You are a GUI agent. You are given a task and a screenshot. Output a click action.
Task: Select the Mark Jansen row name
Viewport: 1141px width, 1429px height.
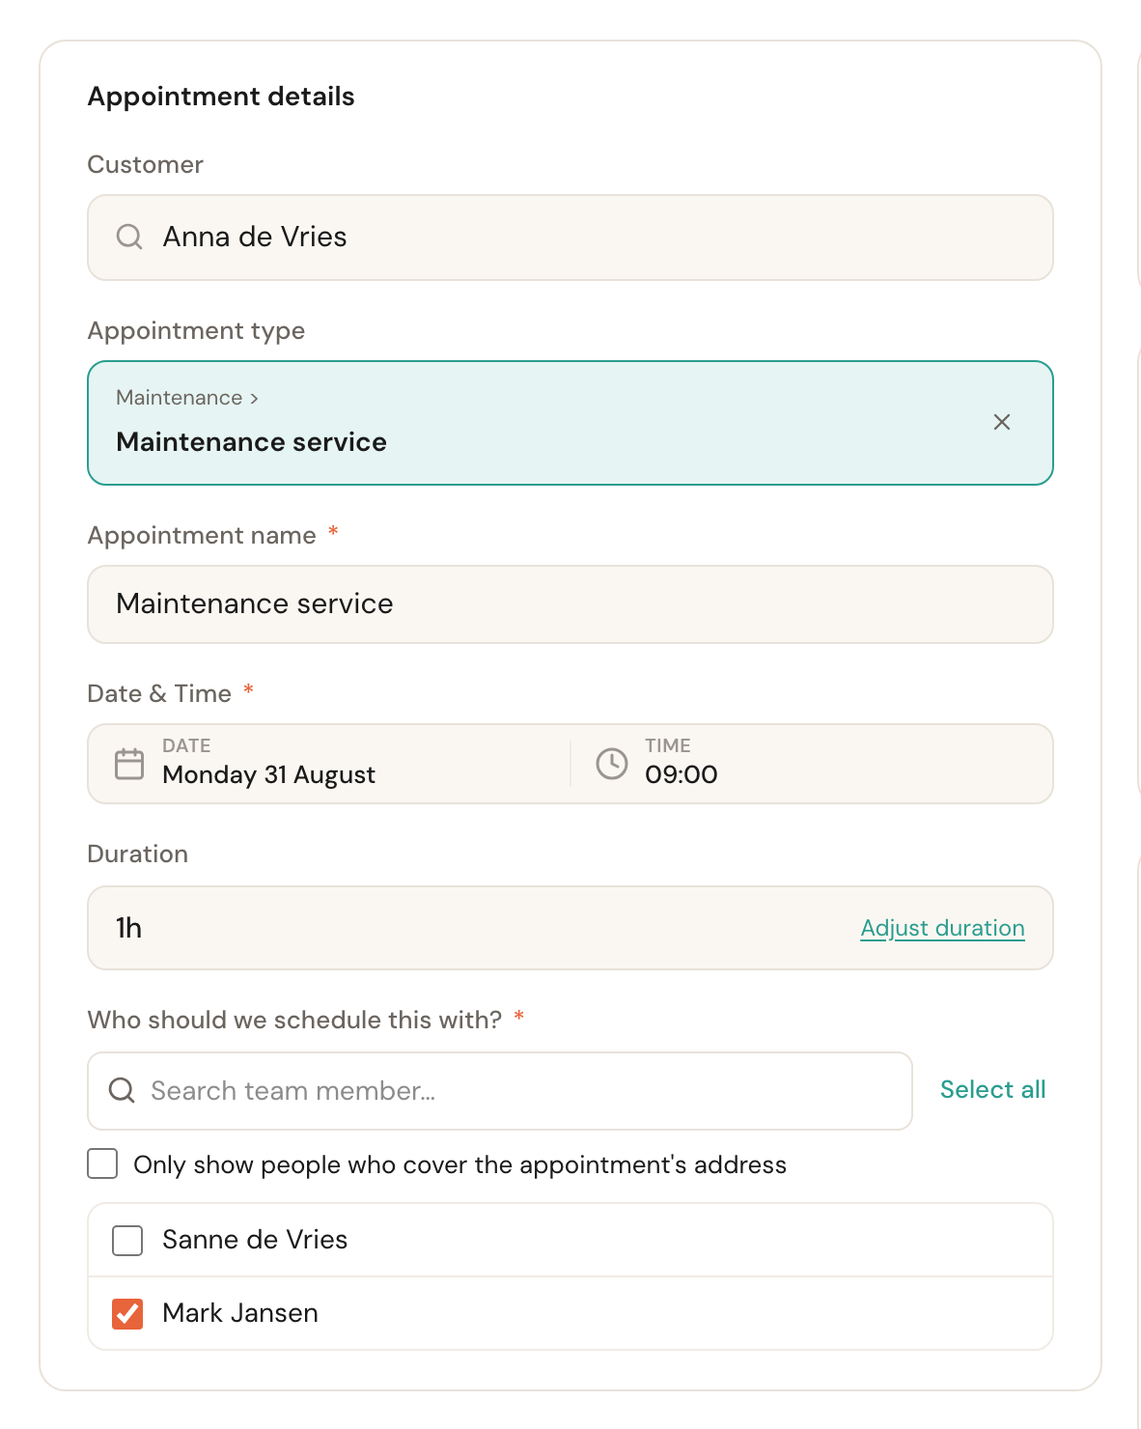(x=240, y=1313)
